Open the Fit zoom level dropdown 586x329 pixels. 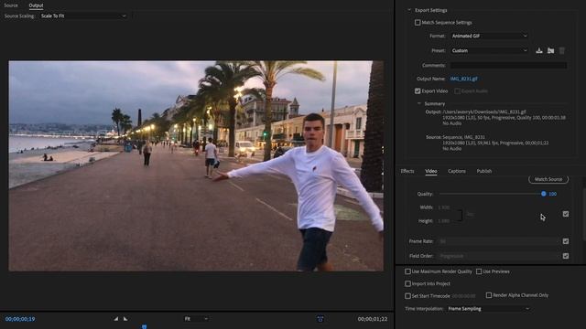click(195, 319)
